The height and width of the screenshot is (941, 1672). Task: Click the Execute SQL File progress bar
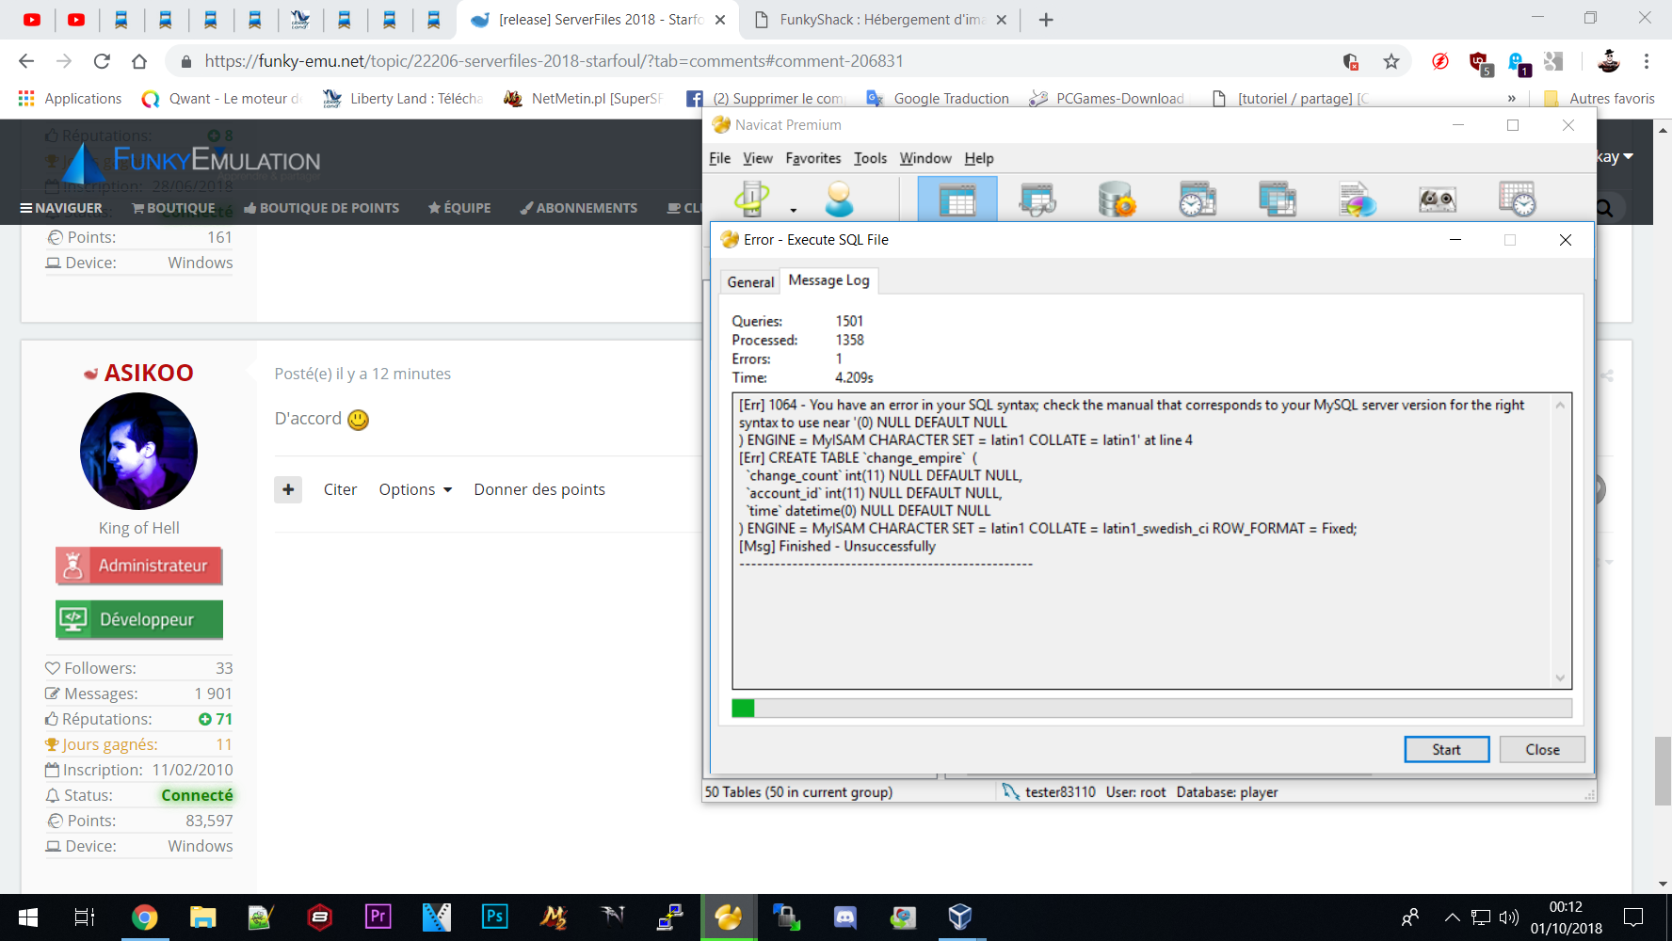1151,708
